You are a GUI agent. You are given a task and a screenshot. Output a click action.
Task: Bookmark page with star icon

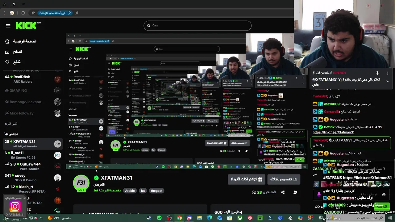point(33,13)
